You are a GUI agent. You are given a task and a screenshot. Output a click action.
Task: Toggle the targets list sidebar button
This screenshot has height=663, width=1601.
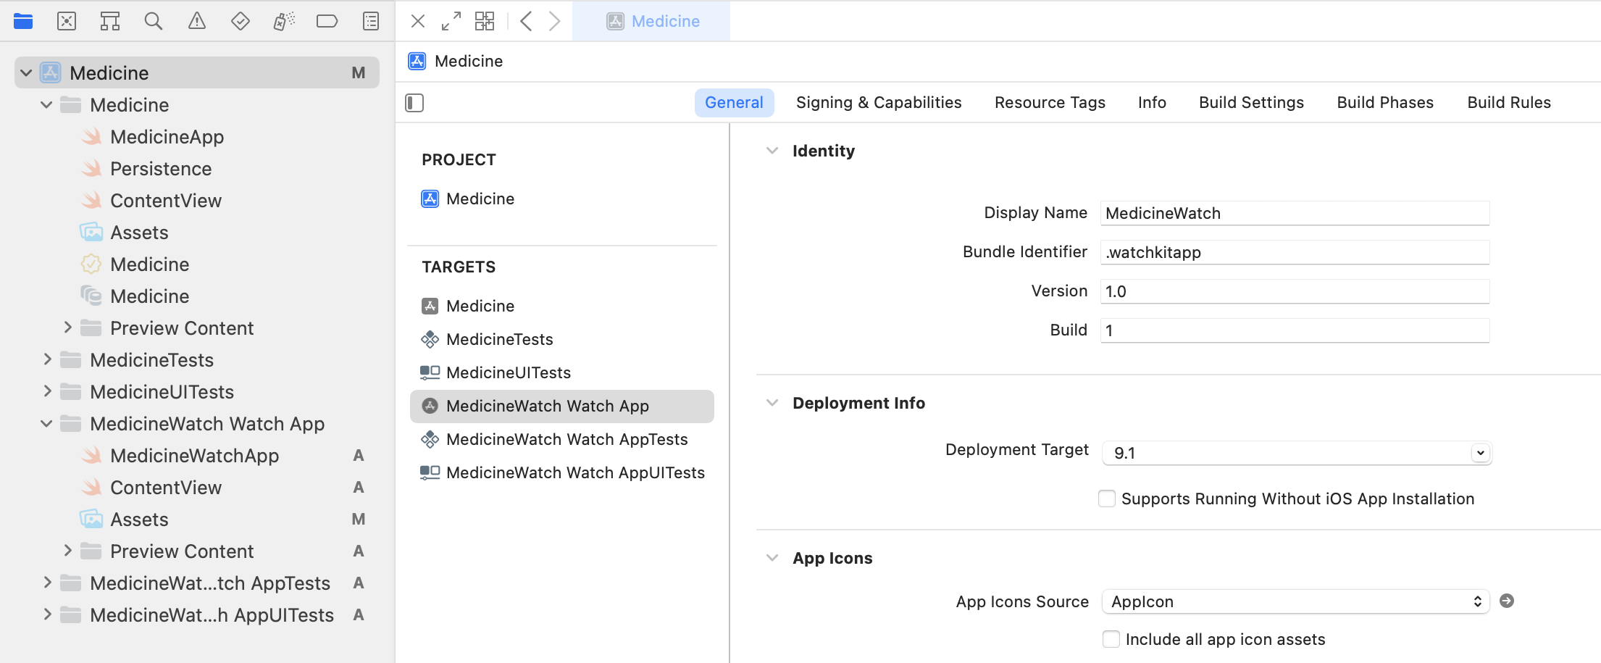414,103
